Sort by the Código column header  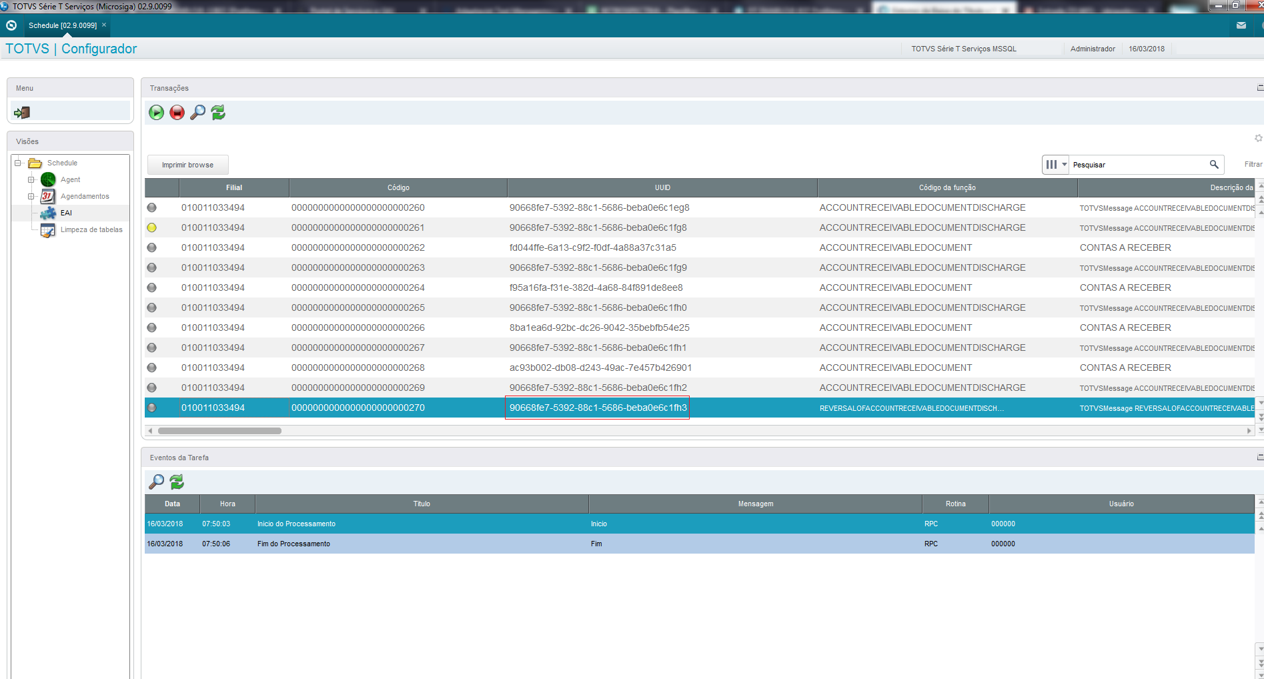click(398, 187)
